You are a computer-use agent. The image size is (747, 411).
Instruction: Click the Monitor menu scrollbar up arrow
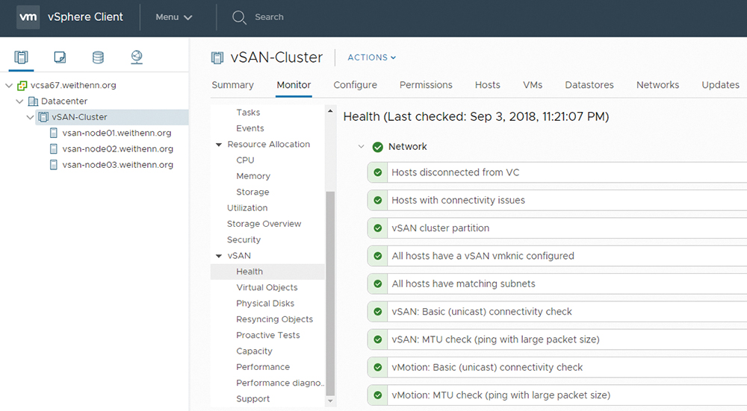coord(330,111)
